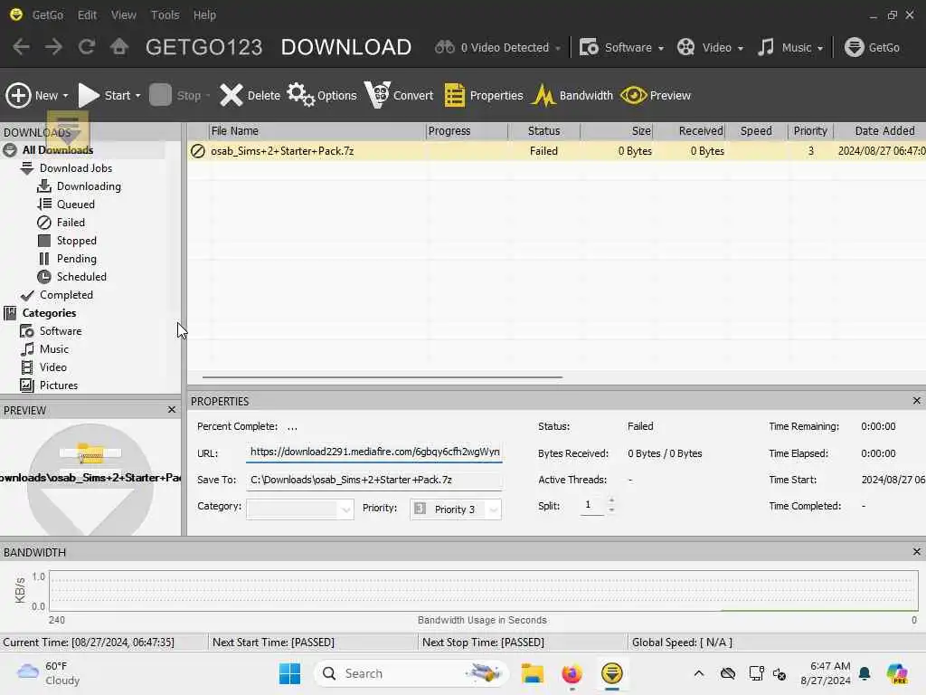Increase the Split value with up arrow
The width and height of the screenshot is (926, 695).
click(612, 501)
